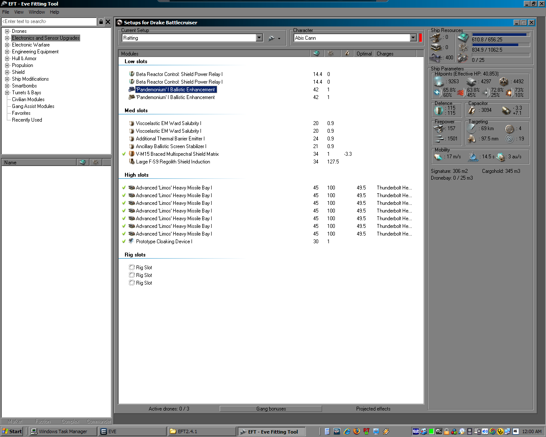
Task: Click the CPU usage bar 610.8 / 656.25
Action: point(500,34)
